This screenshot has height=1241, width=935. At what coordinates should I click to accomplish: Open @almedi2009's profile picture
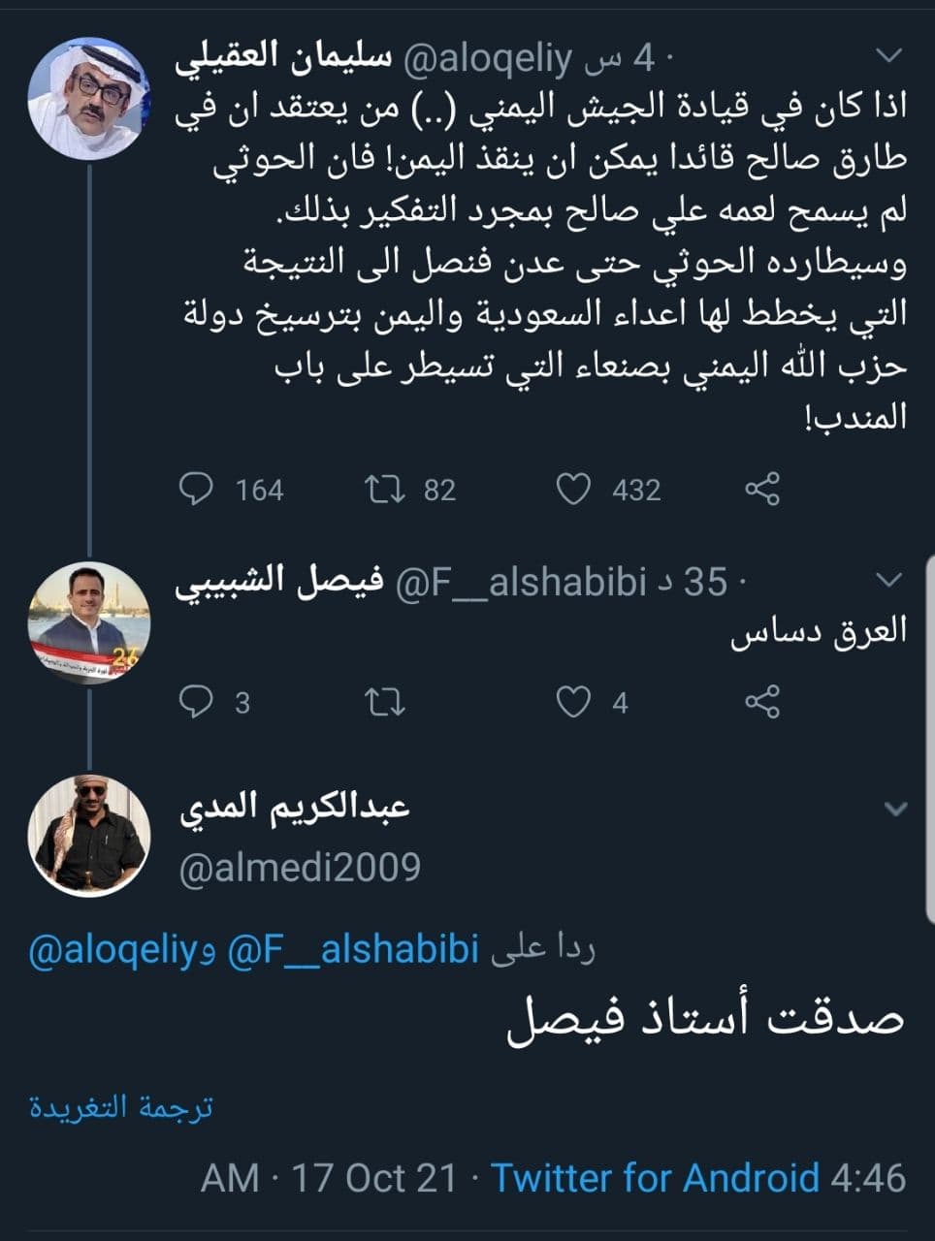tap(88, 836)
